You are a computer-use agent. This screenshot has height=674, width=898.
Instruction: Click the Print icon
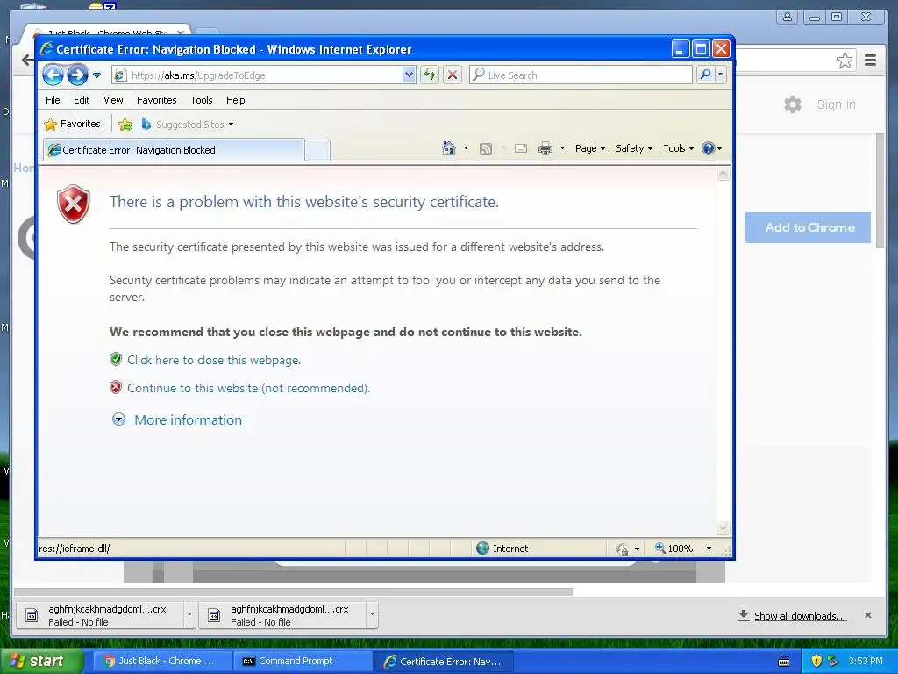pos(545,148)
